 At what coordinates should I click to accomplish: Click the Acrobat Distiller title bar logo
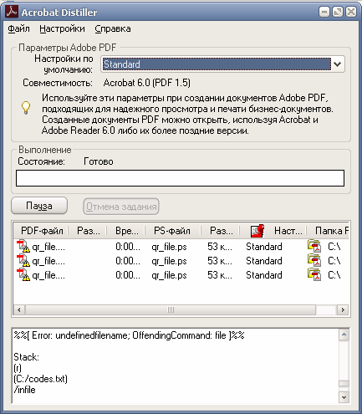12,12
